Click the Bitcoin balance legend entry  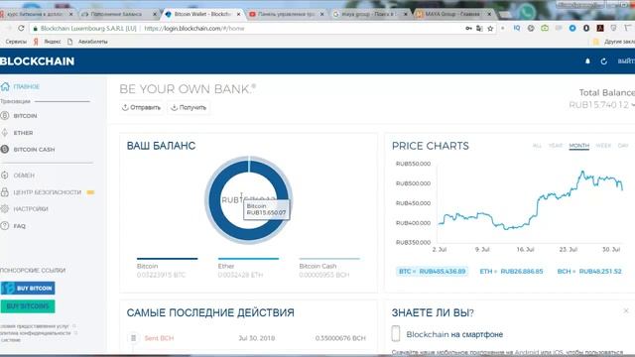click(x=168, y=268)
